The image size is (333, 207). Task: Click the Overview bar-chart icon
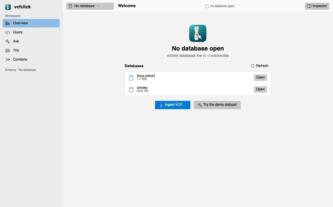point(8,23)
